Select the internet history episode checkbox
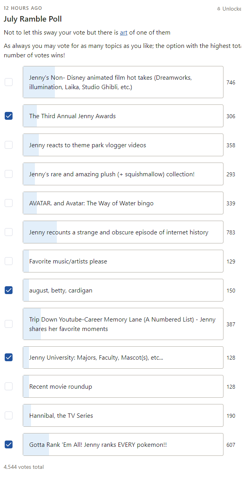The image size is (247, 479). coord(9,232)
